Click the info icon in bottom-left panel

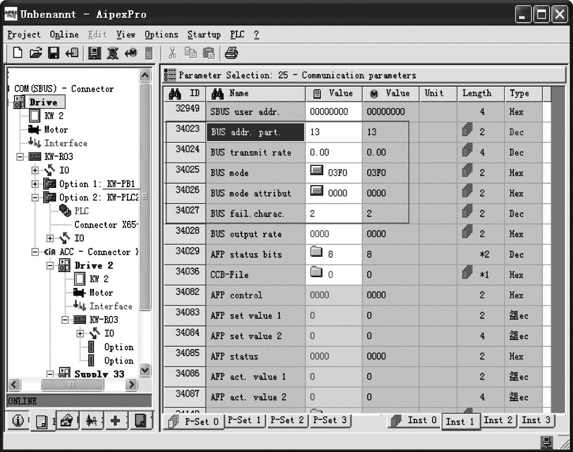(x=18, y=420)
